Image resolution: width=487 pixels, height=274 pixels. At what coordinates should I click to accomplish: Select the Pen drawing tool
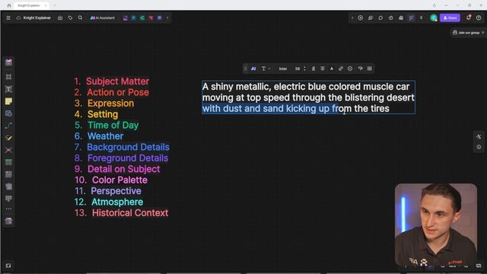[8, 138]
